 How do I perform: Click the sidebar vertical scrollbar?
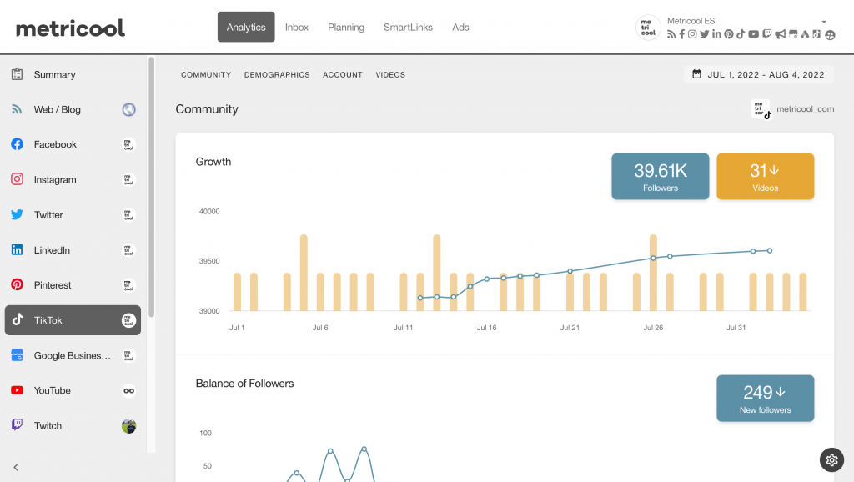(x=152, y=187)
